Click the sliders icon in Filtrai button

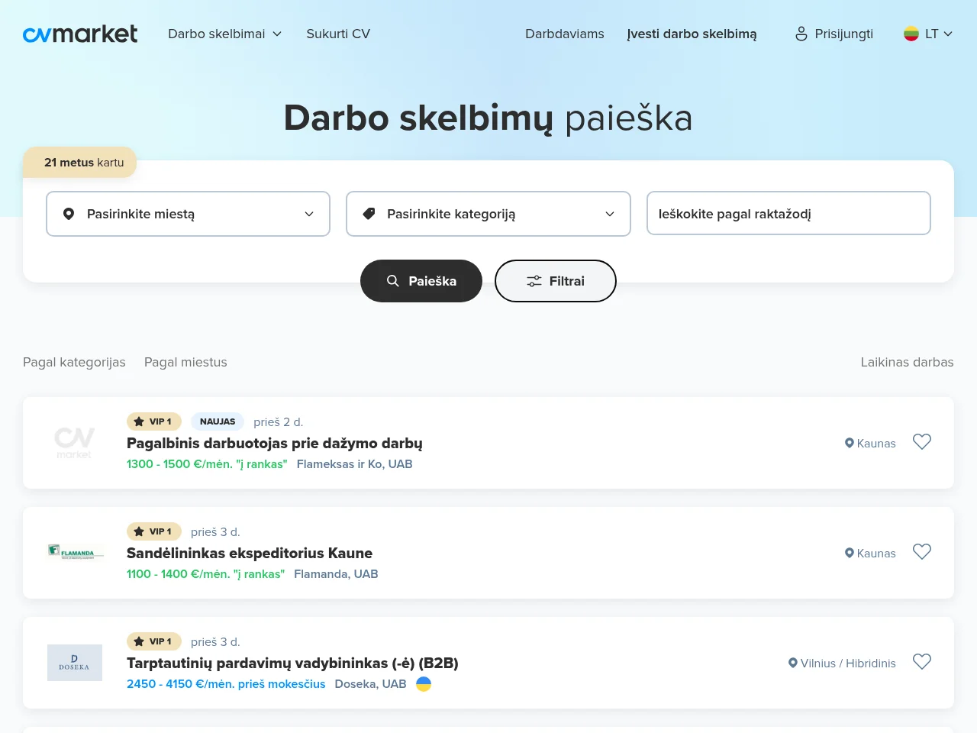[534, 281]
